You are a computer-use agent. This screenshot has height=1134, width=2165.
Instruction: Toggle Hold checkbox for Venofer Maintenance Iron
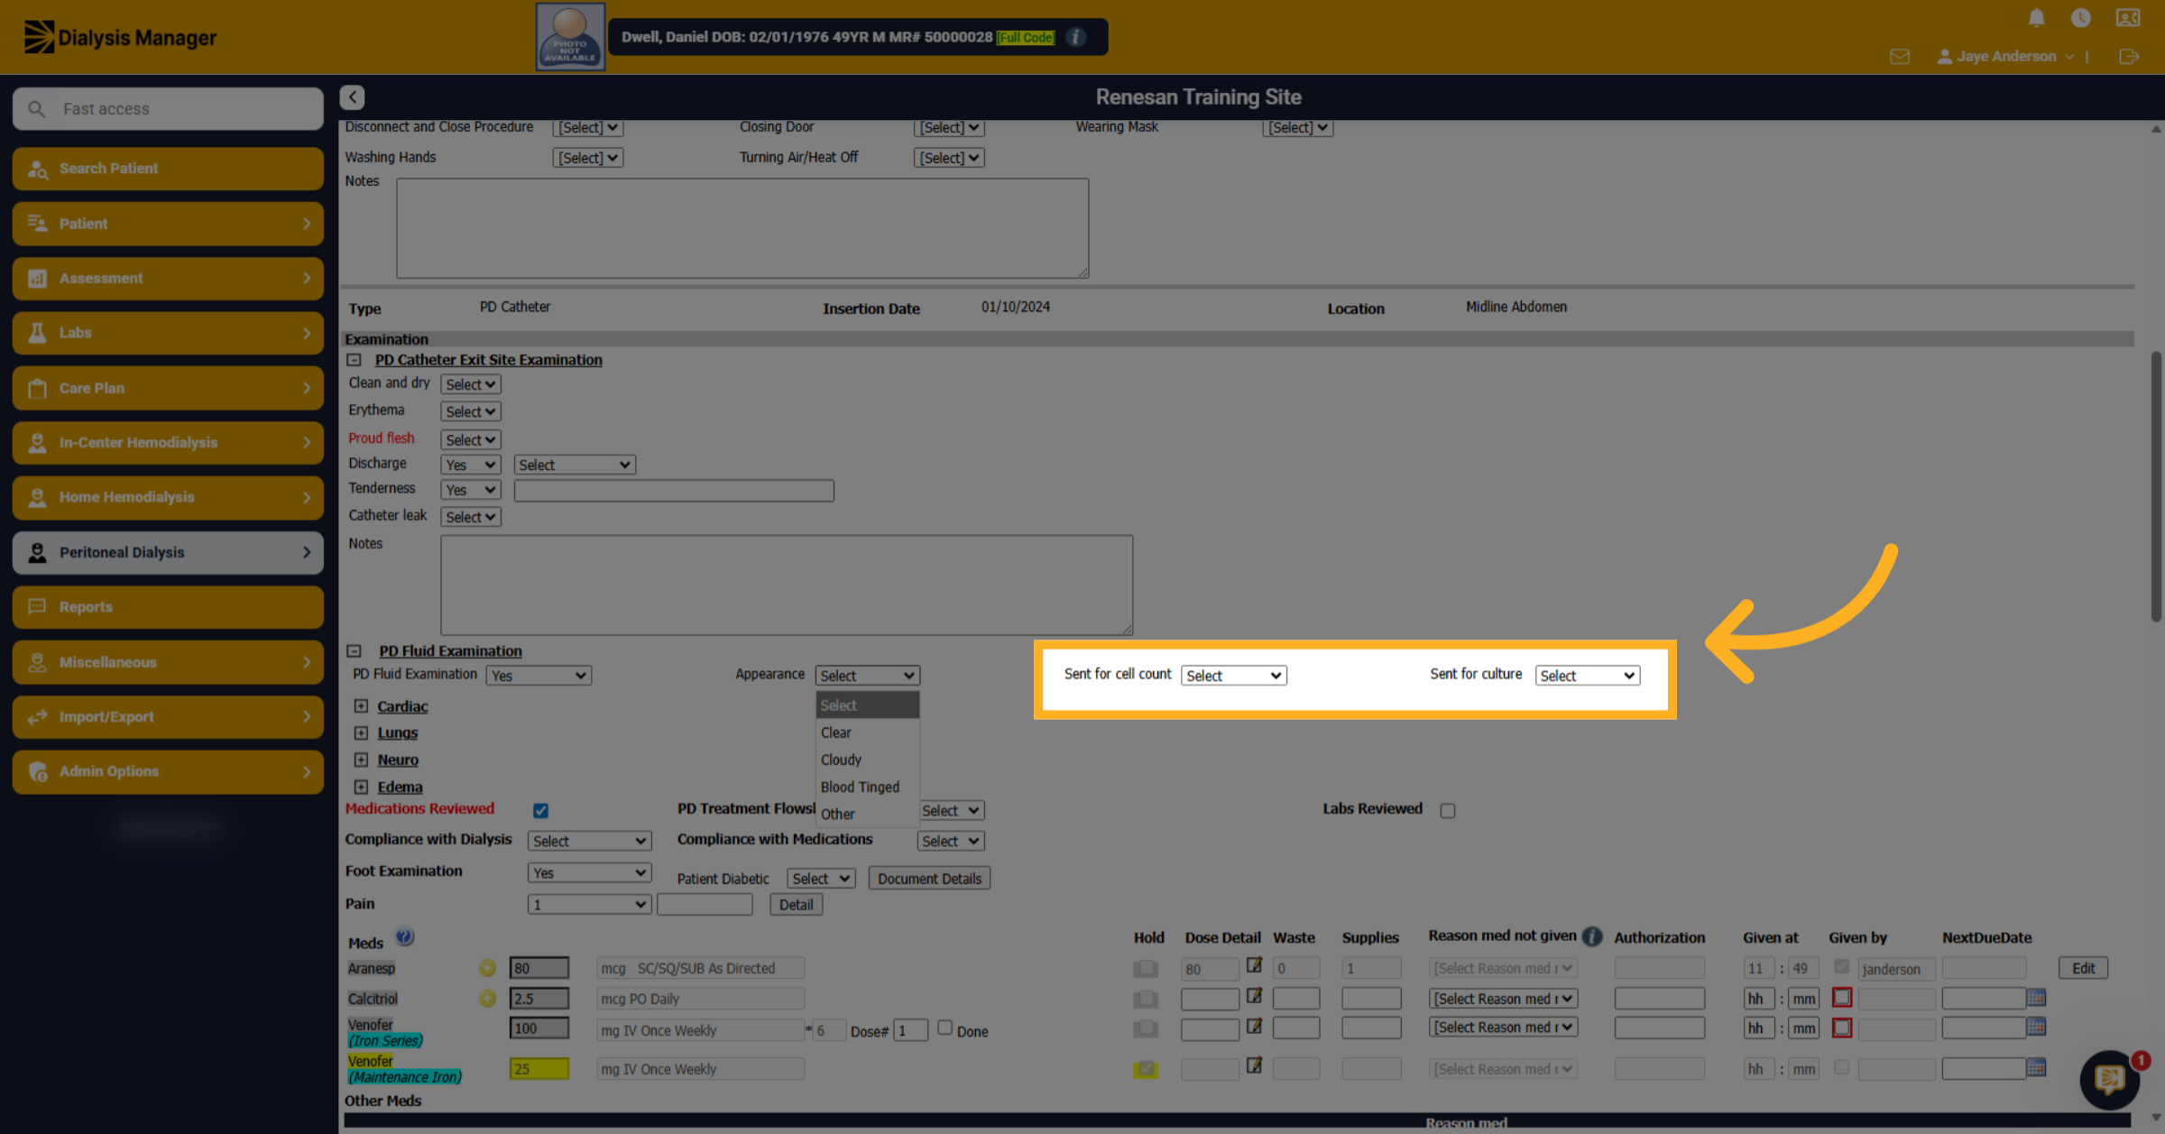click(x=1146, y=1069)
